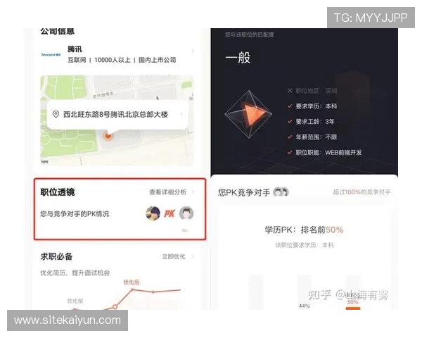Click chevron next to 立即优化
Viewport: 422px width, 338px height.
(193, 256)
